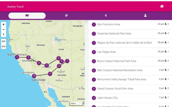Select map marker 10 near San Diego
Image resolution: width=172 pixels, height=107 pixels.
(34, 76)
